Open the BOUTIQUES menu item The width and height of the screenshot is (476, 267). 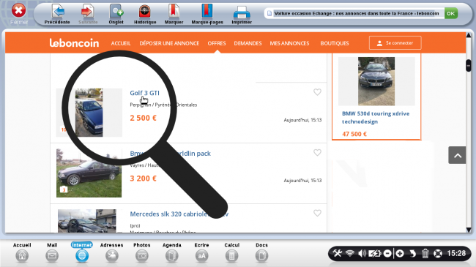pyautogui.click(x=334, y=43)
